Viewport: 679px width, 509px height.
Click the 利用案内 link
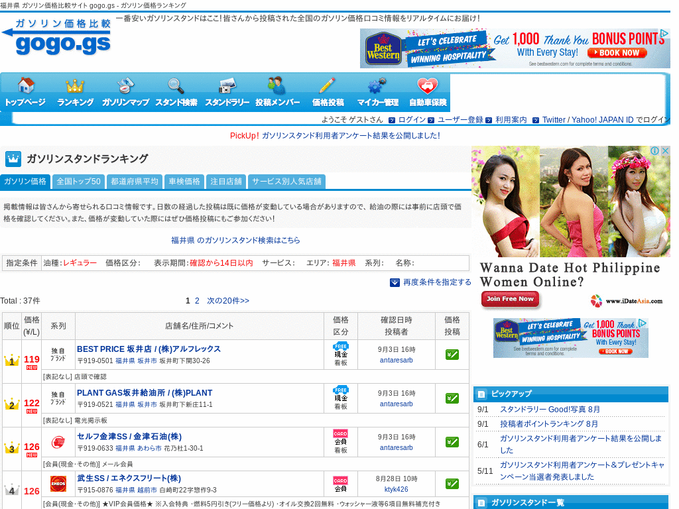pyautogui.click(x=511, y=120)
